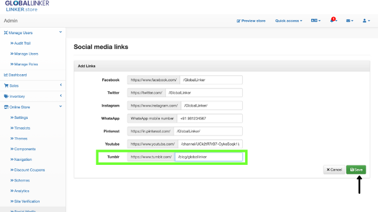Click the Manage Users section icon
This screenshot has width=378, height=212.
tap(6, 33)
